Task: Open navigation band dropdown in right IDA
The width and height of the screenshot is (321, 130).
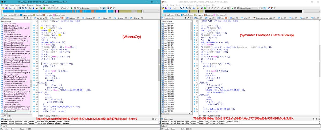Action: click(x=312, y=11)
